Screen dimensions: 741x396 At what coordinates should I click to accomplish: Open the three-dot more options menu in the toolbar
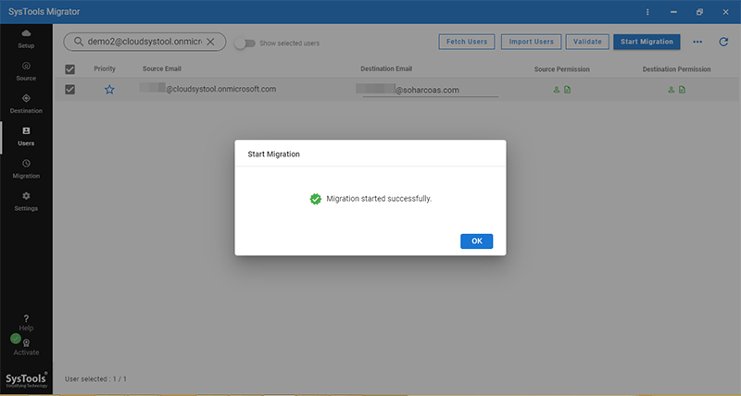pyautogui.click(x=697, y=42)
